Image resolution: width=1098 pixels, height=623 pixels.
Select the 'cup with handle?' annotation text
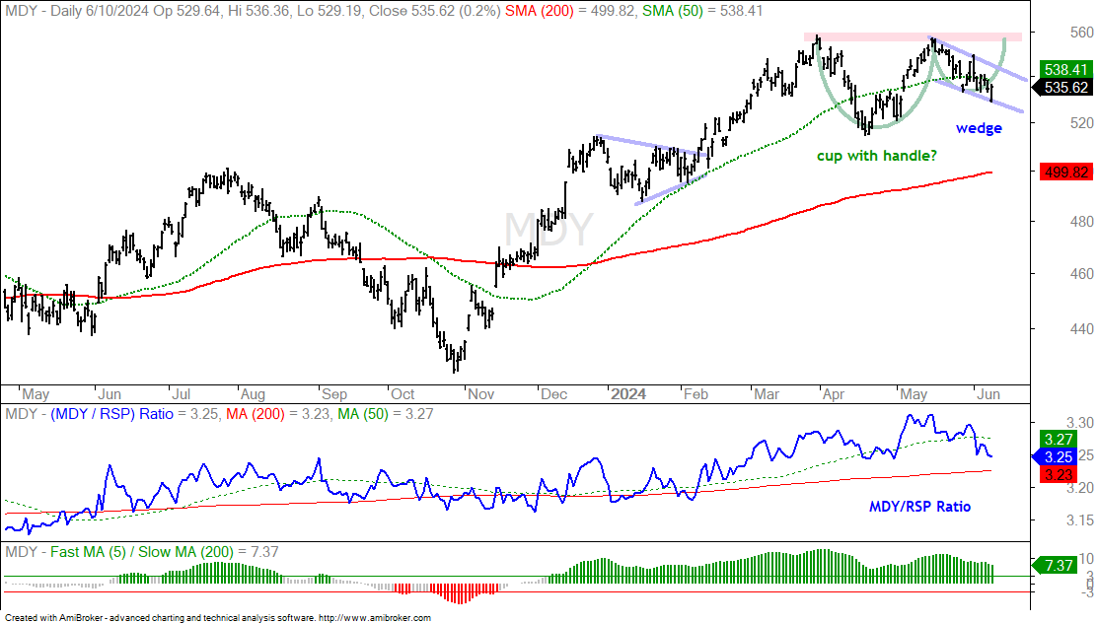[x=877, y=156]
